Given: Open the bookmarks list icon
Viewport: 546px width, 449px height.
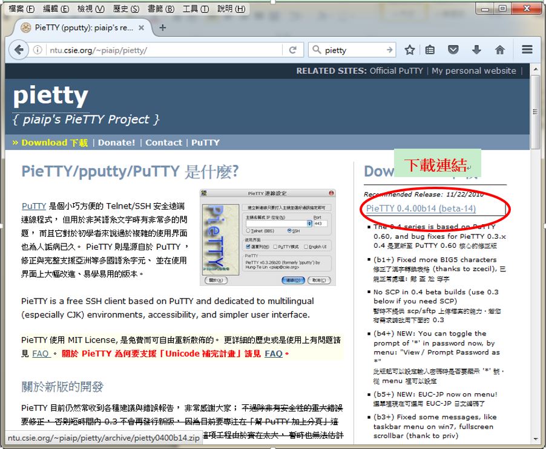Looking at the screenshot, I should [430, 50].
